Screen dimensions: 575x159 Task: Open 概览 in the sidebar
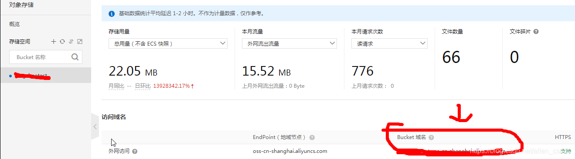pyautogui.click(x=14, y=24)
